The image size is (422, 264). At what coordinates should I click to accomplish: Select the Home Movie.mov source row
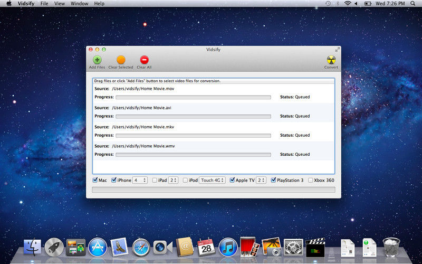click(214, 93)
